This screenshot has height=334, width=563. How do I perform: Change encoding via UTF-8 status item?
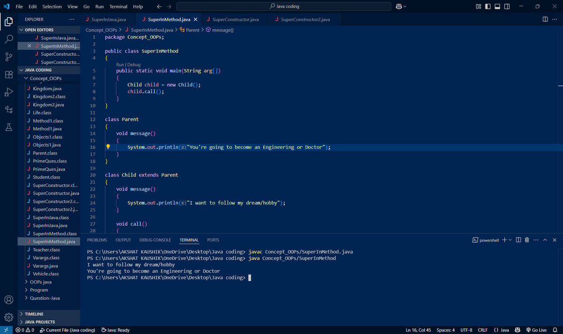pos(466,330)
